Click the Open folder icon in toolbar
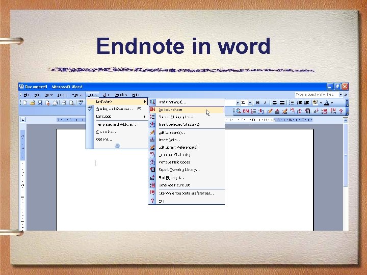367x275 pixels. (33, 103)
